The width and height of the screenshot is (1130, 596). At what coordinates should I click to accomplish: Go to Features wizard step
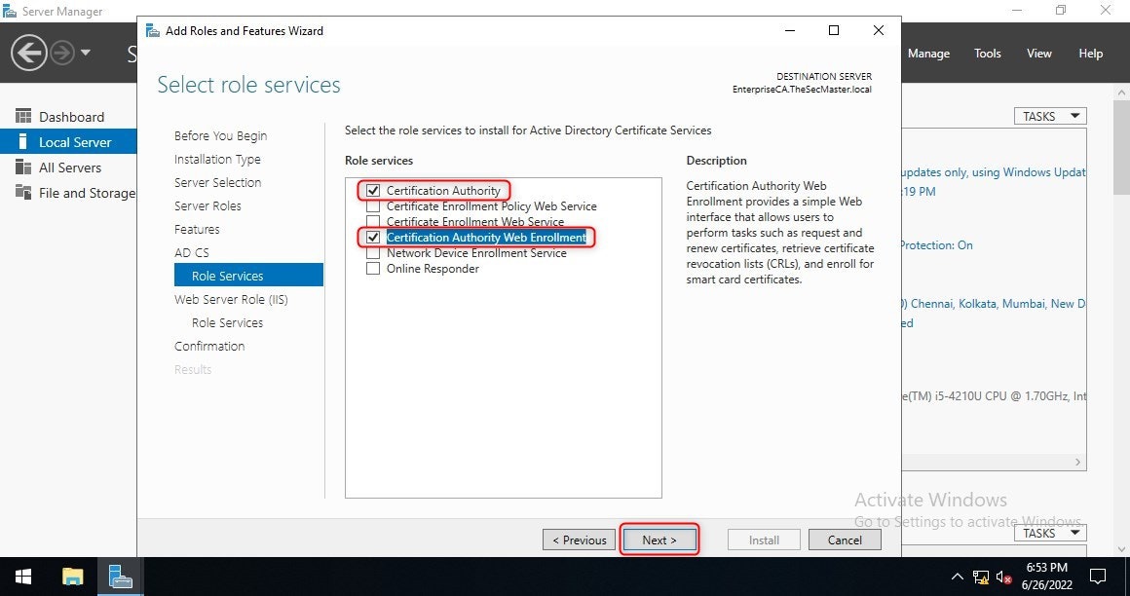197,229
